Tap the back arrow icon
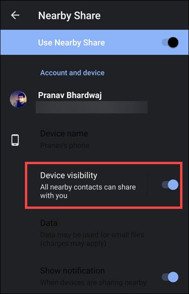189x294 pixels. coord(15,15)
